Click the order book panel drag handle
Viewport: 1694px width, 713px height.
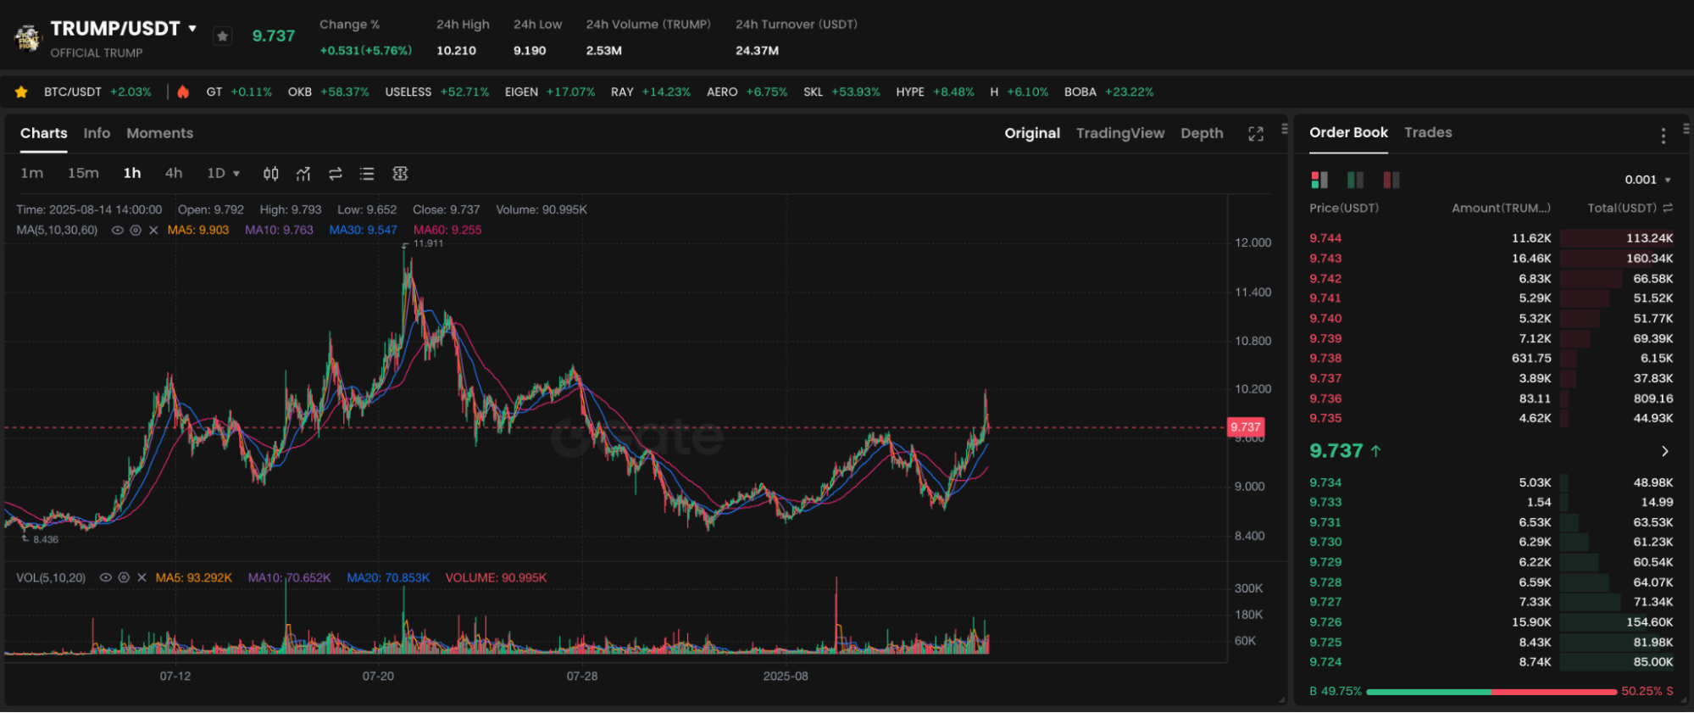point(1686,129)
